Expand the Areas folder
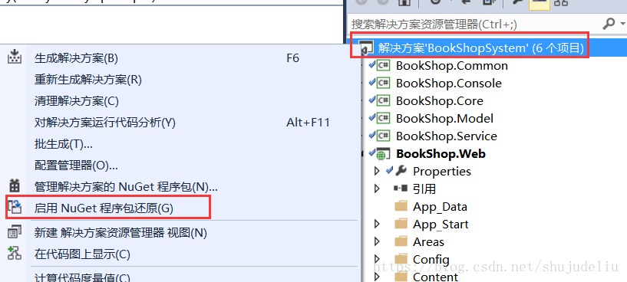The height and width of the screenshot is (282, 627). pyautogui.click(x=376, y=241)
